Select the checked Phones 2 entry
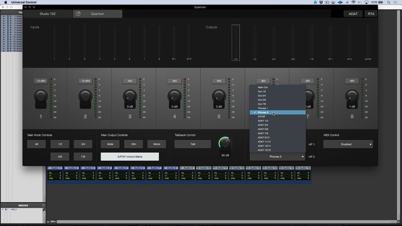The height and width of the screenshot is (226, 402). (x=278, y=112)
